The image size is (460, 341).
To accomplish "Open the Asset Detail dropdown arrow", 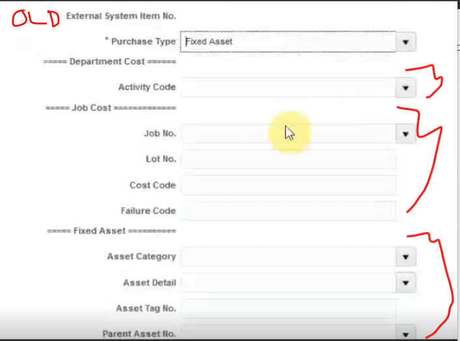I will point(406,283).
